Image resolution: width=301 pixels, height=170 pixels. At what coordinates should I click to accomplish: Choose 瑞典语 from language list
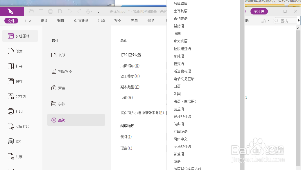pos(179,124)
